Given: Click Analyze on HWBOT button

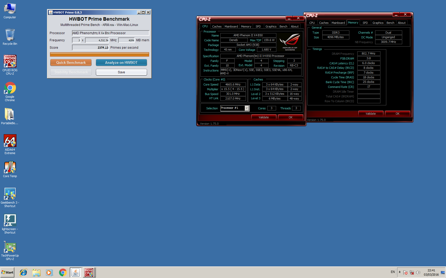Looking at the screenshot, I should [x=121, y=62].
